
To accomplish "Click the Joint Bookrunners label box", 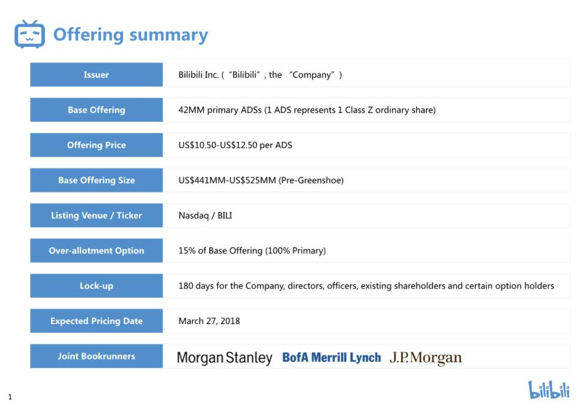I will click(x=97, y=356).
